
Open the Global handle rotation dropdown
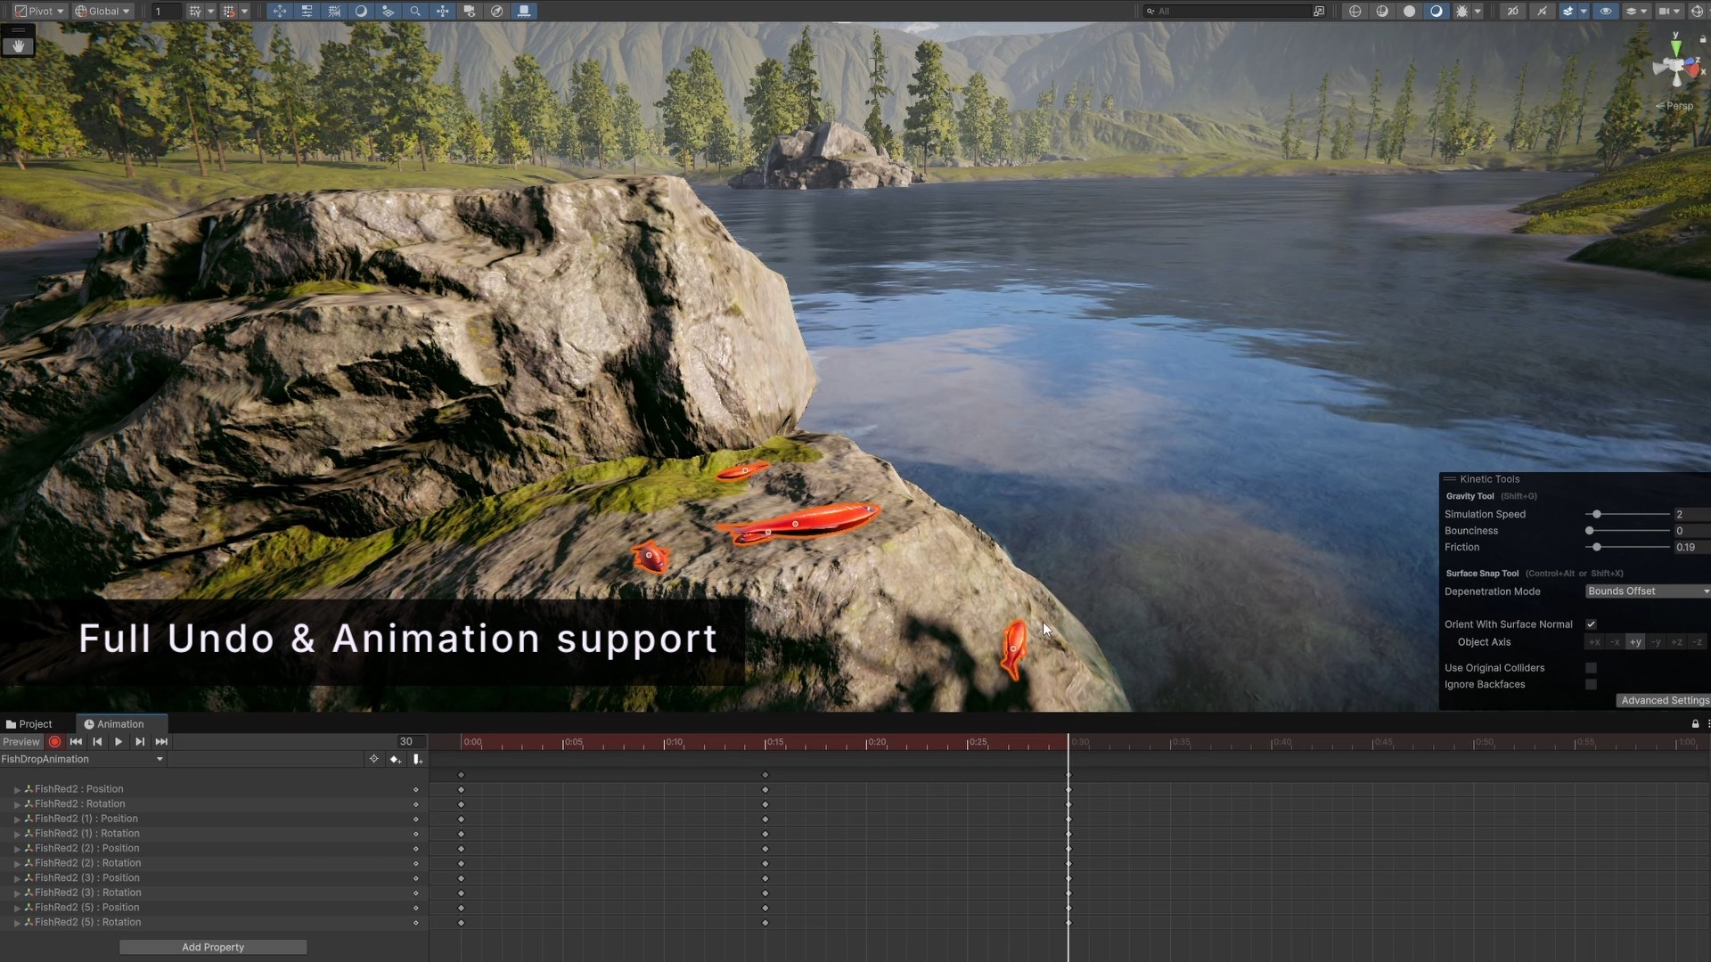click(x=102, y=11)
